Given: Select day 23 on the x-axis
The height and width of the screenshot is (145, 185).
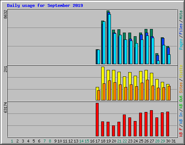Looking at the screenshot, I should [130, 141].
